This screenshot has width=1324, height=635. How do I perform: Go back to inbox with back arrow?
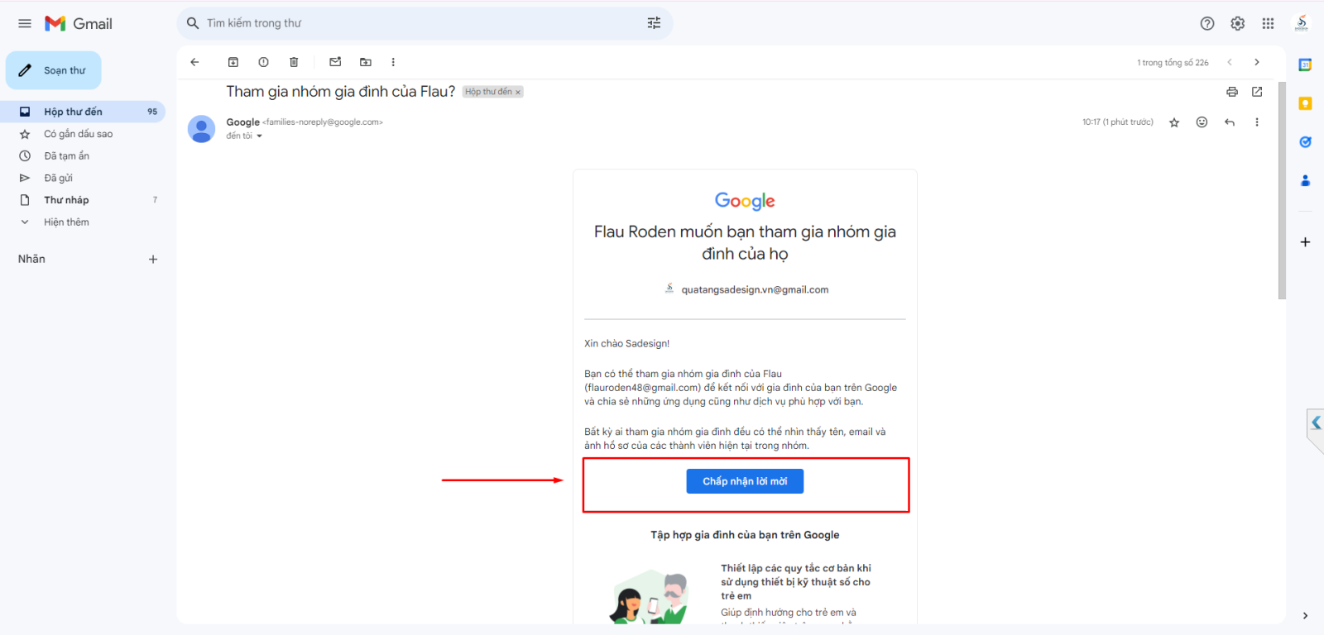pos(194,62)
